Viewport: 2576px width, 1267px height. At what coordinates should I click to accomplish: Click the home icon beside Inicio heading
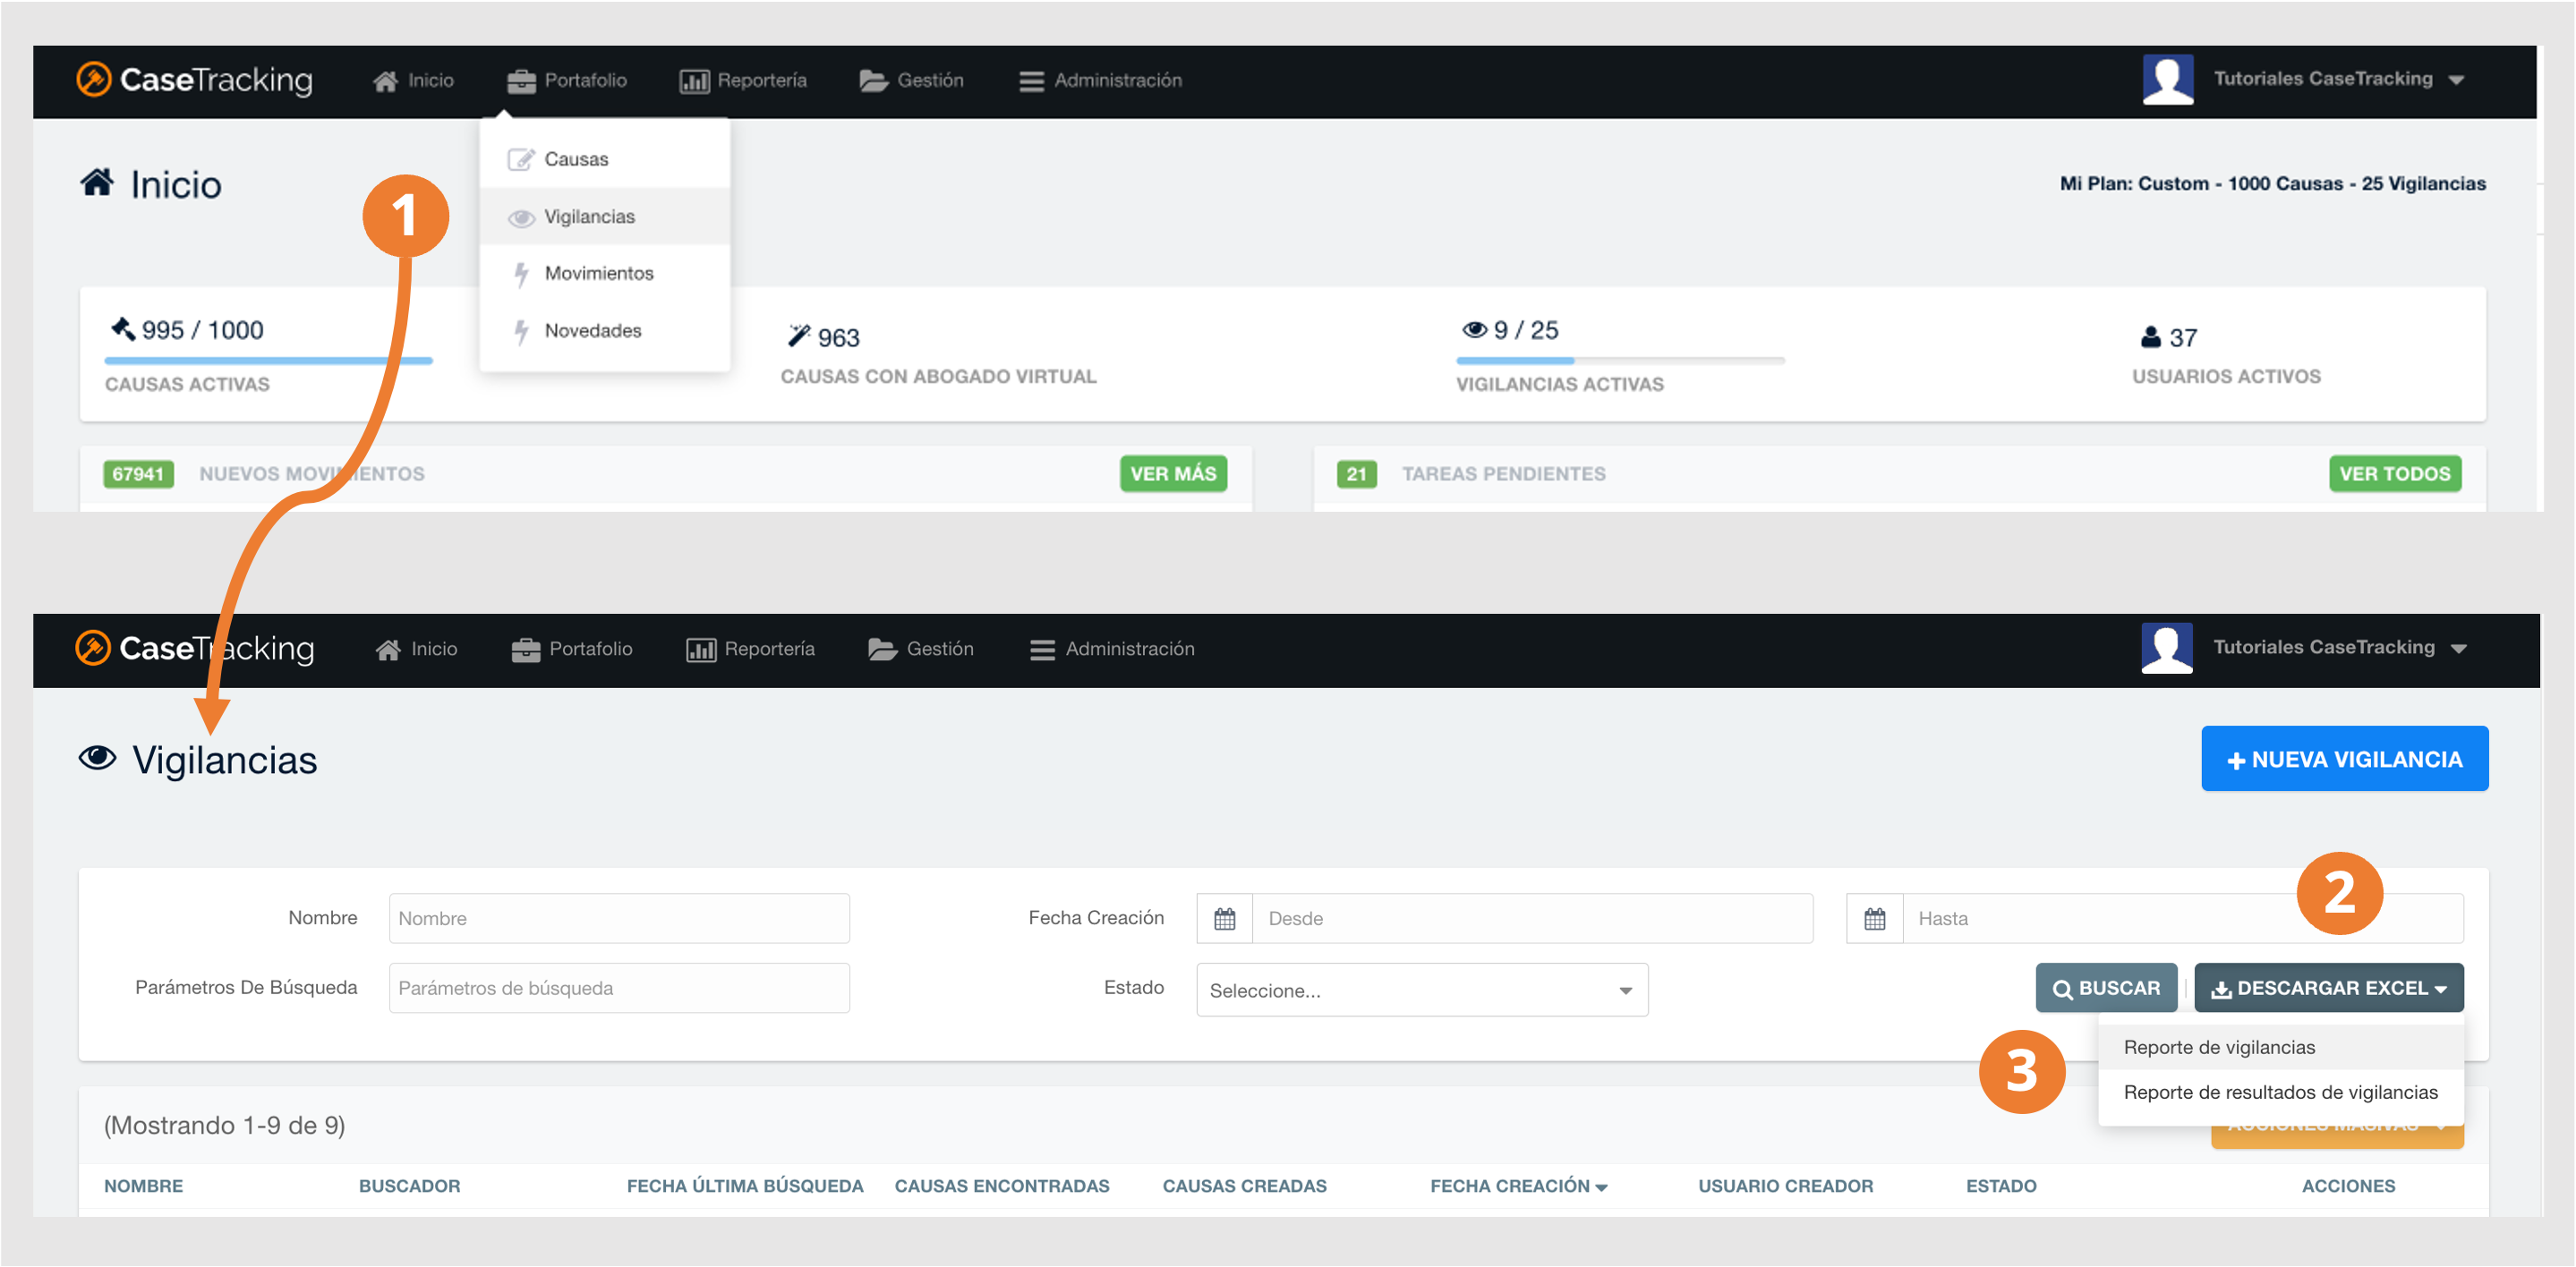click(x=97, y=183)
